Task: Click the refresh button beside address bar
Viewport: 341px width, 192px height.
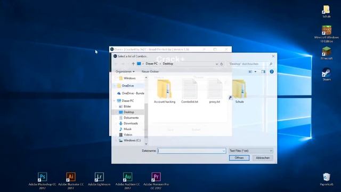Action: 222,64
